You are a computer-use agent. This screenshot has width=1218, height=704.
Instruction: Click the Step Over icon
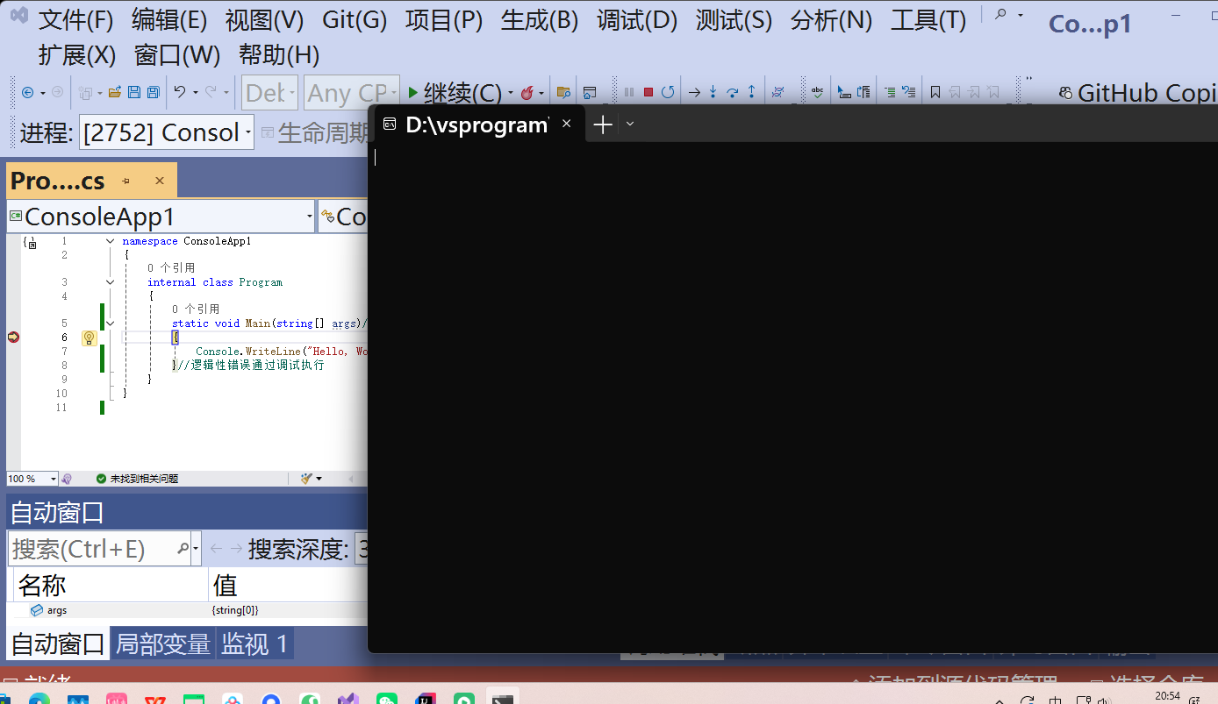click(x=734, y=91)
